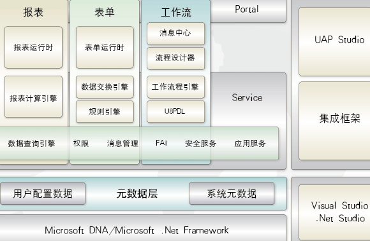Open the 消息中心 block
The height and width of the screenshot is (241, 370).
pos(176,34)
